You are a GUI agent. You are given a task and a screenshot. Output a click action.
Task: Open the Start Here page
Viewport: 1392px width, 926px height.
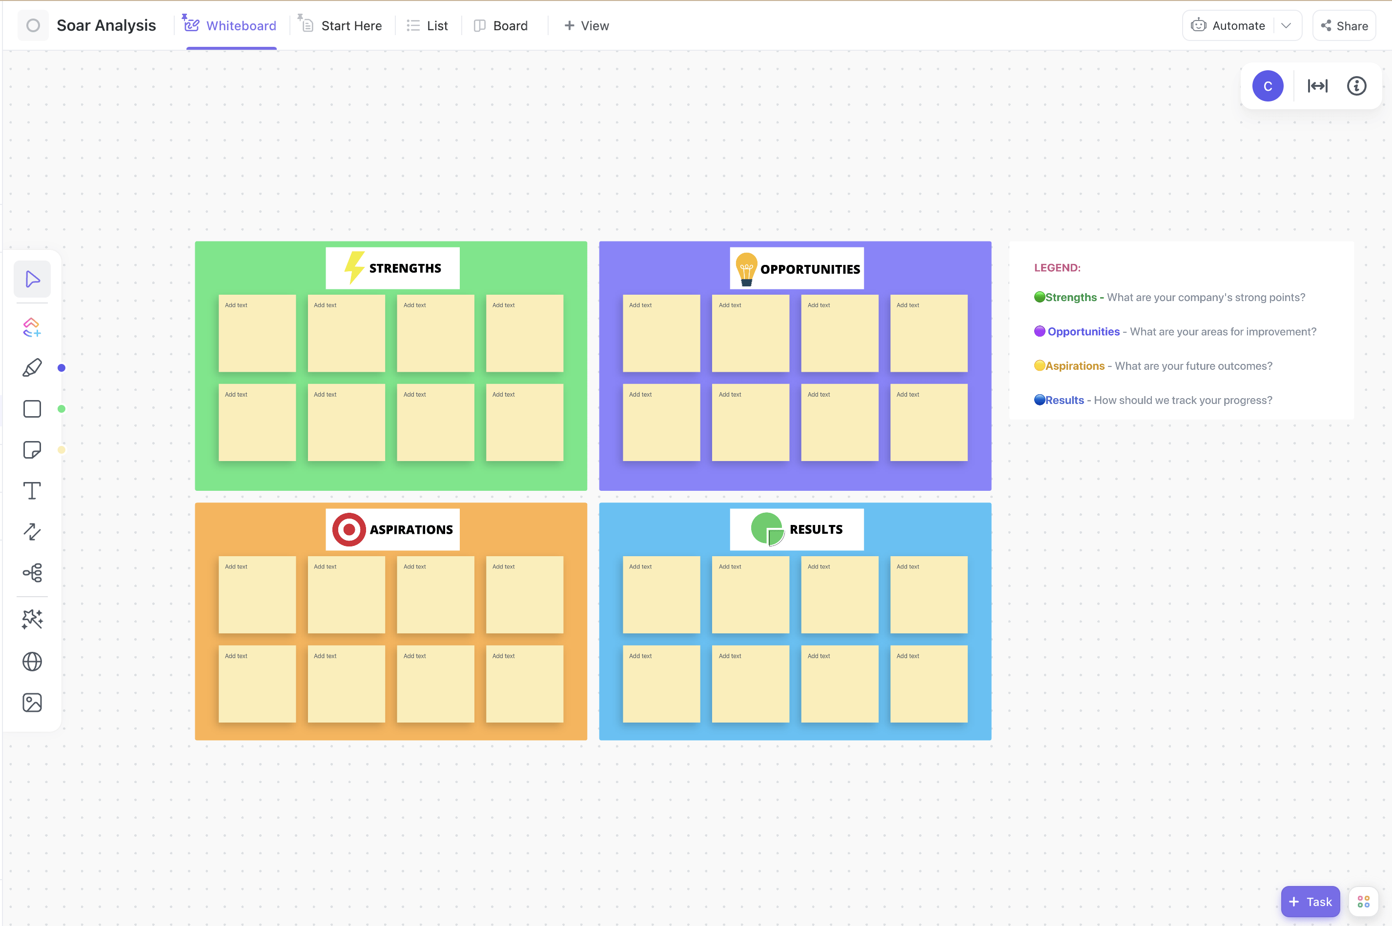pyautogui.click(x=350, y=25)
